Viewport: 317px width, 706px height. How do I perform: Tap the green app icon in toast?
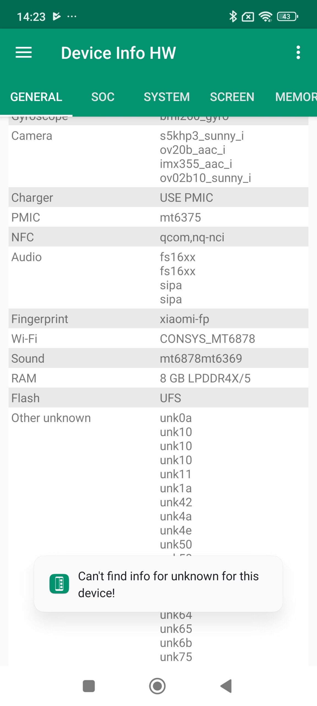(59, 584)
